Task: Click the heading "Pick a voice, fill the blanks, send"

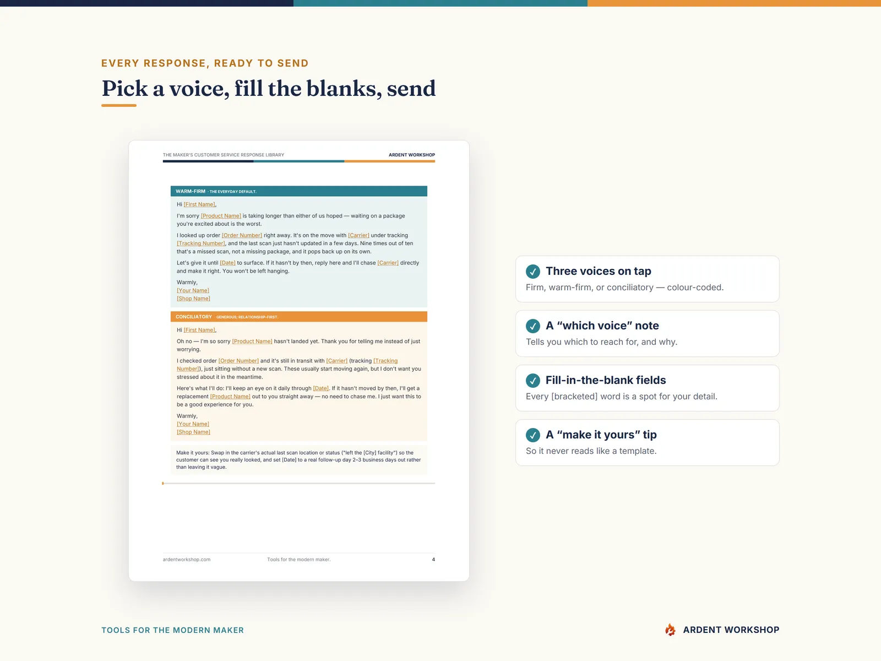Action: 269,88
